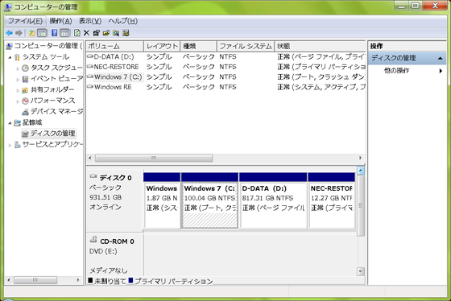Click the gray Forward arrow in toolbar

point(19,33)
